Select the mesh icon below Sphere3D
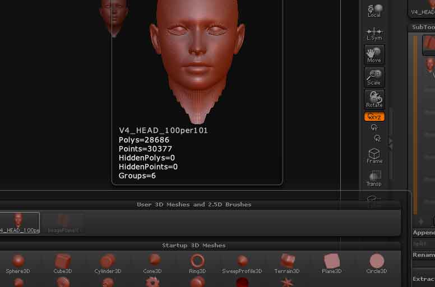The image size is (435, 287). point(18,283)
